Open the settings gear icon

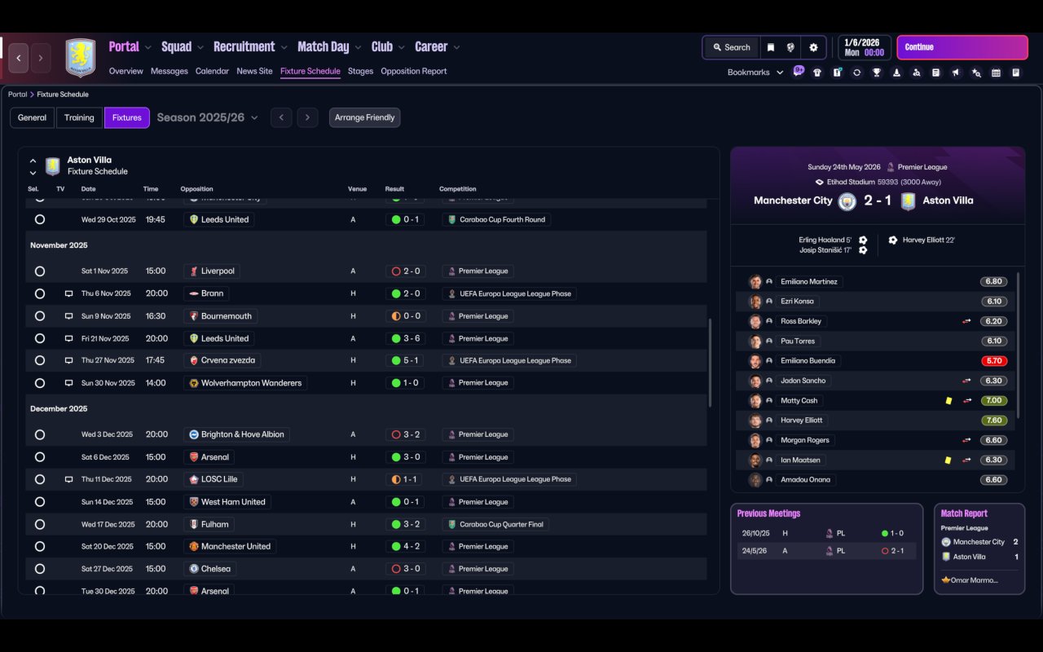tap(813, 47)
